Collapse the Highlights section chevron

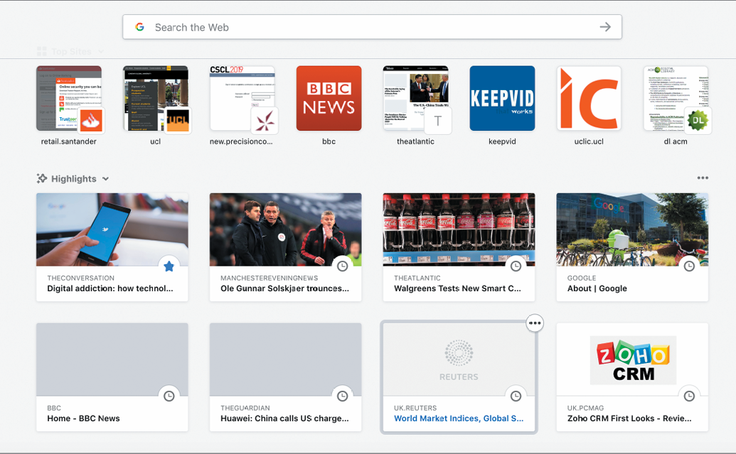pos(106,179)
